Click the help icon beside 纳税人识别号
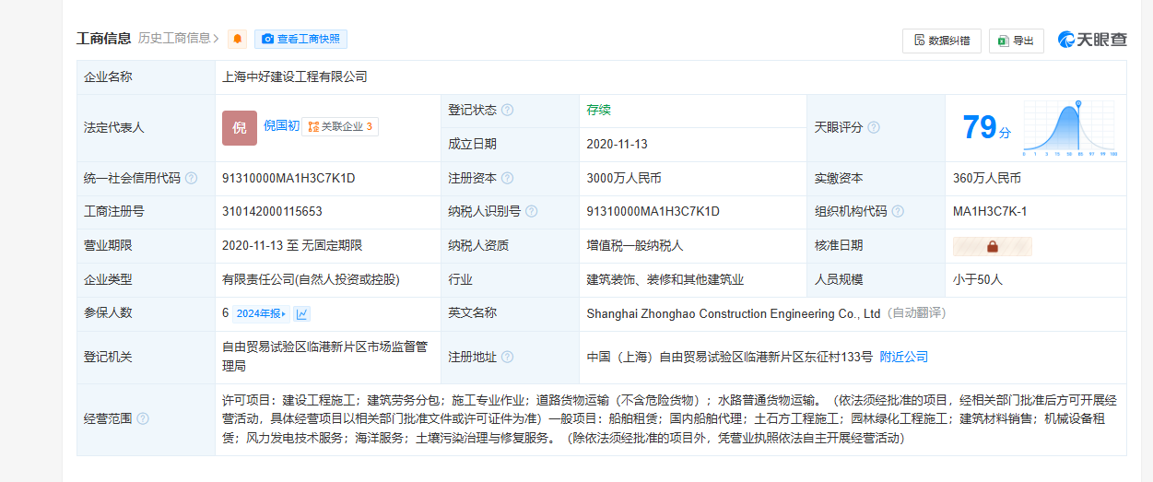This screenshot has width=1153, height=482. (x=532, y=212)
